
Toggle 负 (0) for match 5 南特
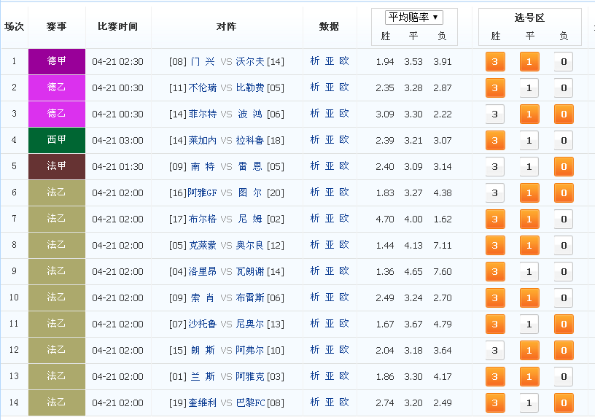[x=564, y=166]
